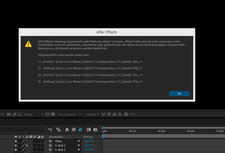Open the parent dropdown showing 2. Null 2
This screenshot has width=225, height=153.
(x=67, y=150)
